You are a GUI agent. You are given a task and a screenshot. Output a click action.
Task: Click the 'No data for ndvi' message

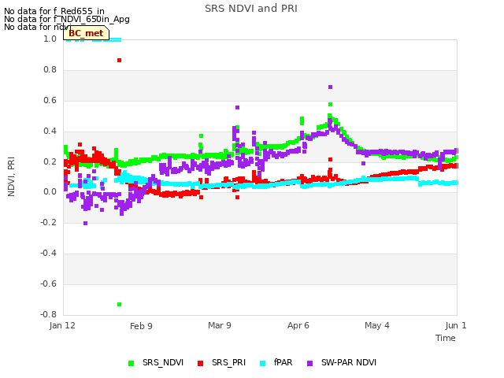tap(37, 27)
